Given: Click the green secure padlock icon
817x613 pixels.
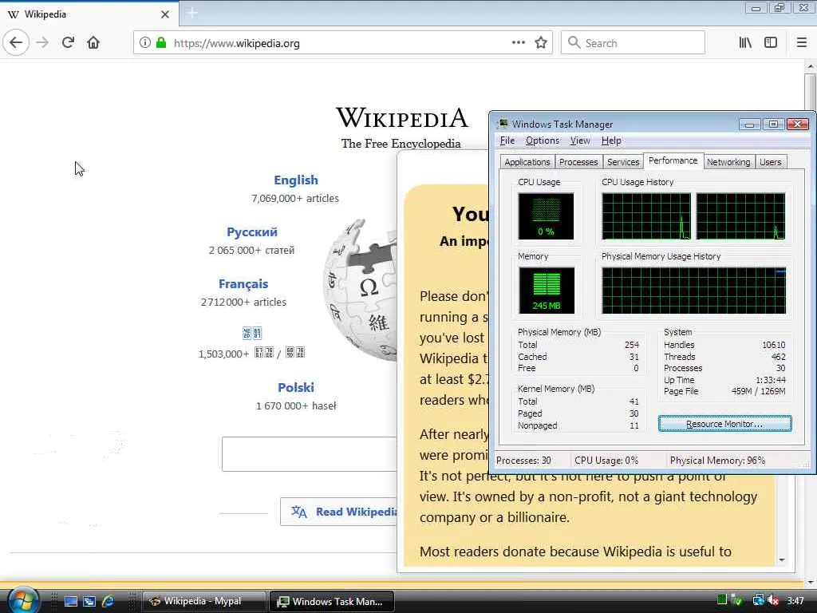Looking at the screenshot, I should pyautogui.click(x=161, y=43).
